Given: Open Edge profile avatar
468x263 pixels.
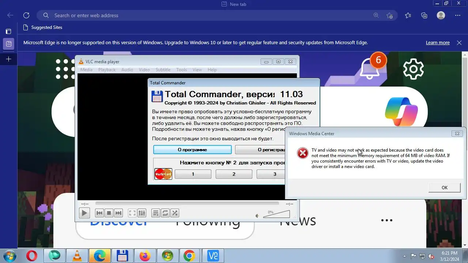Looking at the screenshot, I should click(x=441, y=15).
